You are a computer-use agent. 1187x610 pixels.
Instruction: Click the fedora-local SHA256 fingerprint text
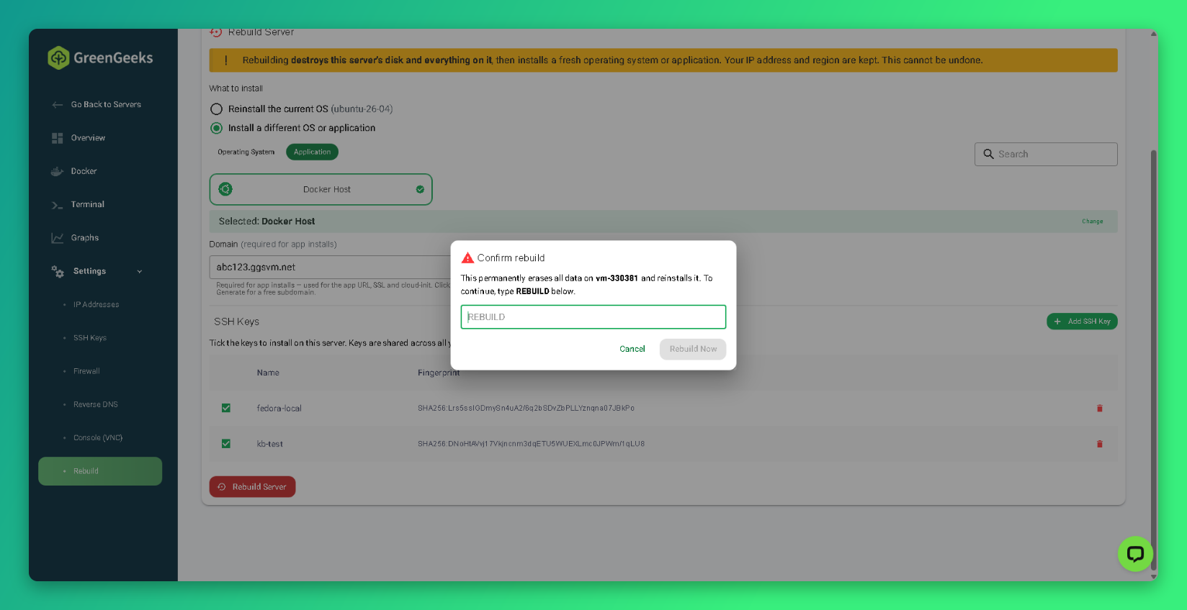(x=526, y=409)
